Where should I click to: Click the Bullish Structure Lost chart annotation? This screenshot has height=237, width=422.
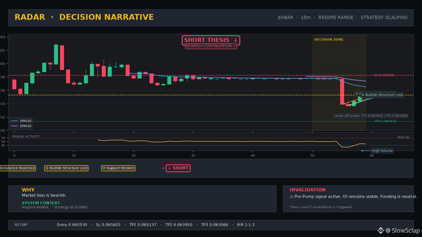click(382, 95)
